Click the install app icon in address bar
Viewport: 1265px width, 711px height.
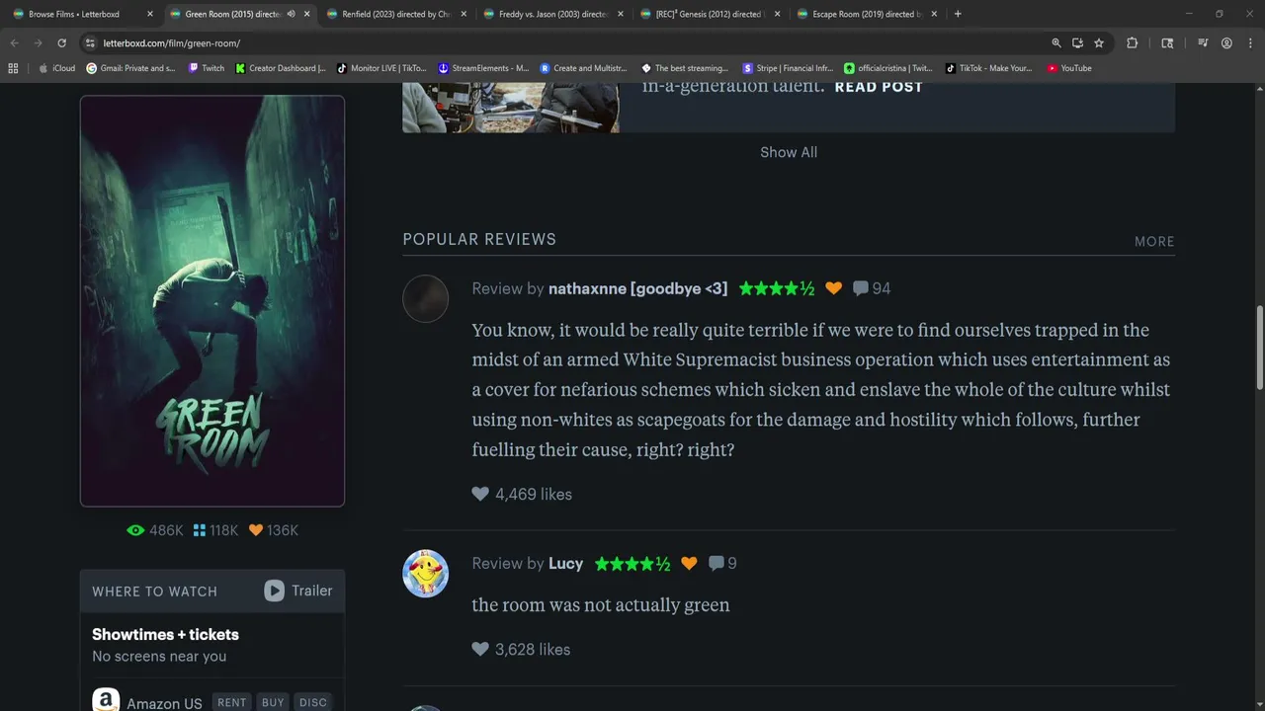[x=1077, y=43]
